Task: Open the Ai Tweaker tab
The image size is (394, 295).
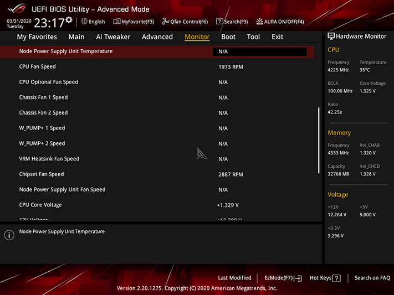Action: pos(113,37)
